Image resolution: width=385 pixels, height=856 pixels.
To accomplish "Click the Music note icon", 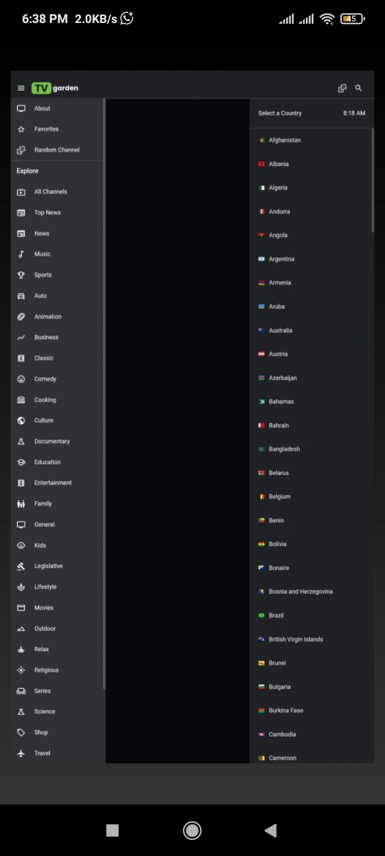I will 21,254.
